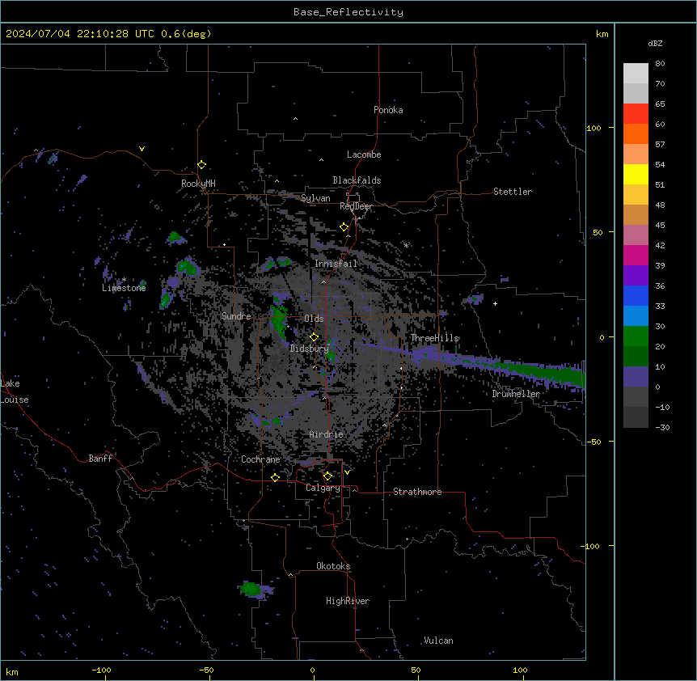Select the Stettler label
Screen dimensions: 697x681
tap(513, 192)
